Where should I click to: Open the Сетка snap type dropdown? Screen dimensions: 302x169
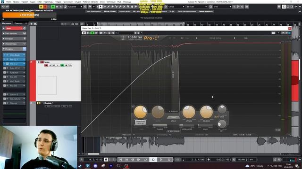click(x=176, y=7)
